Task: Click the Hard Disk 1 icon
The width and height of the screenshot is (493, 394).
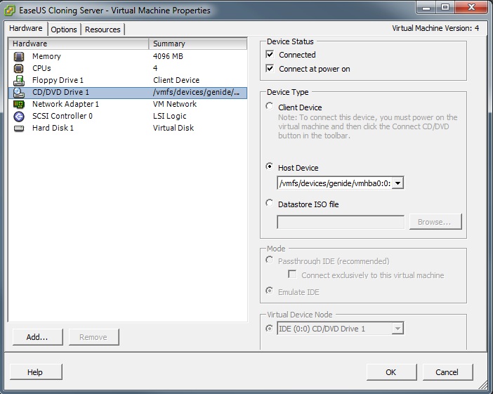Action: (x=19, y=129)
